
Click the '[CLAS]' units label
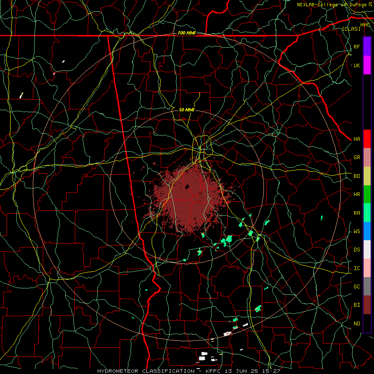coord(351,29)
